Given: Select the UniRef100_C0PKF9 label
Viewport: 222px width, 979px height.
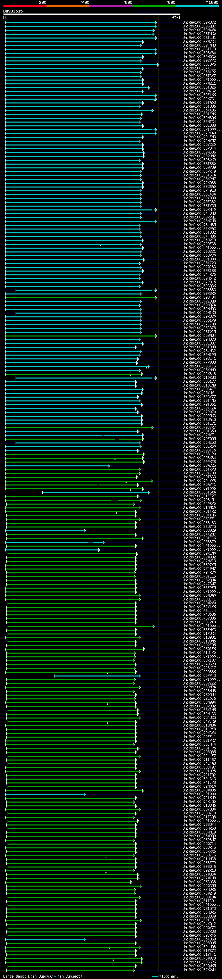Looking at the screenshot, I should tap(199, 172).
